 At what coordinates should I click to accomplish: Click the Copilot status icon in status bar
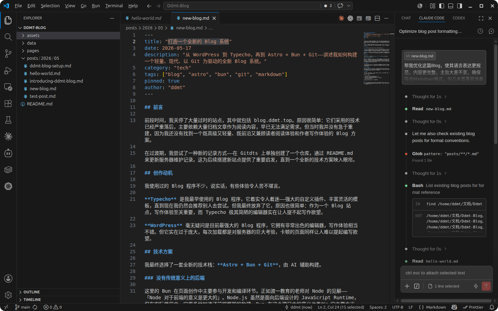coord(454,307)
